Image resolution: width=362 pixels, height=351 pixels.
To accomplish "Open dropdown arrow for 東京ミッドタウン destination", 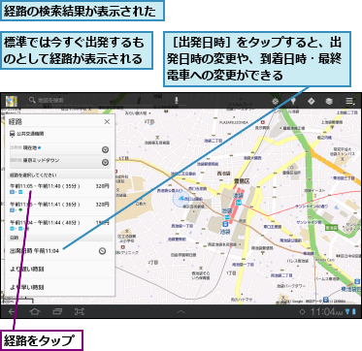I will 105,162.
